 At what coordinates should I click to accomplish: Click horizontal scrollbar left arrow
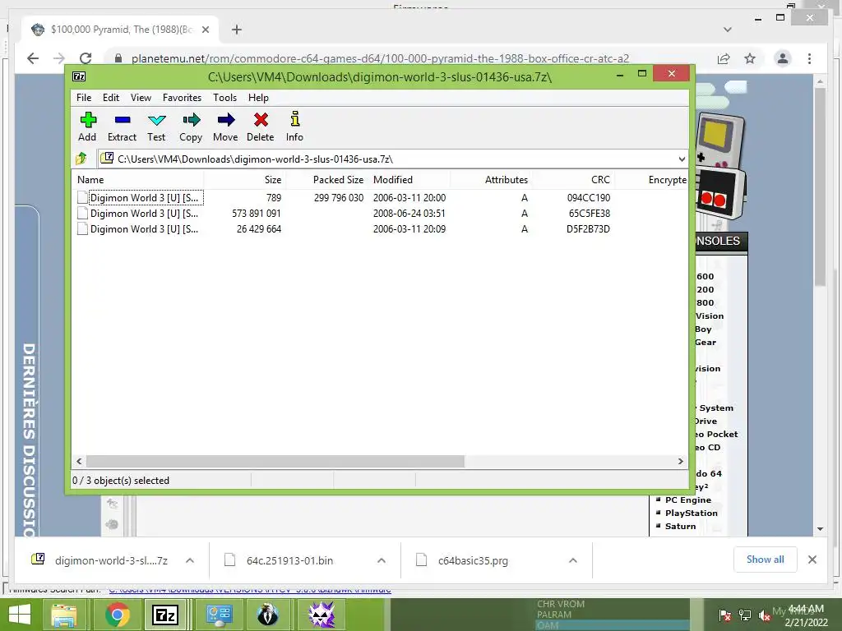click(x=80, y=462)
